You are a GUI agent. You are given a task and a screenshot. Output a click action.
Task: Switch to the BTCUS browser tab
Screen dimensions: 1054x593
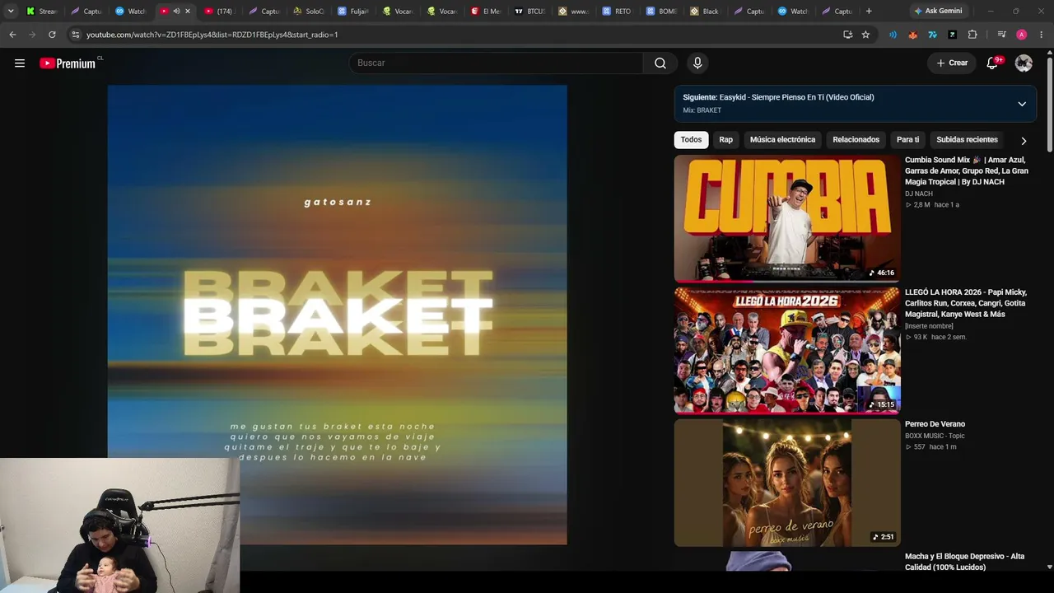pyautogui.click(x=530, y=11)
